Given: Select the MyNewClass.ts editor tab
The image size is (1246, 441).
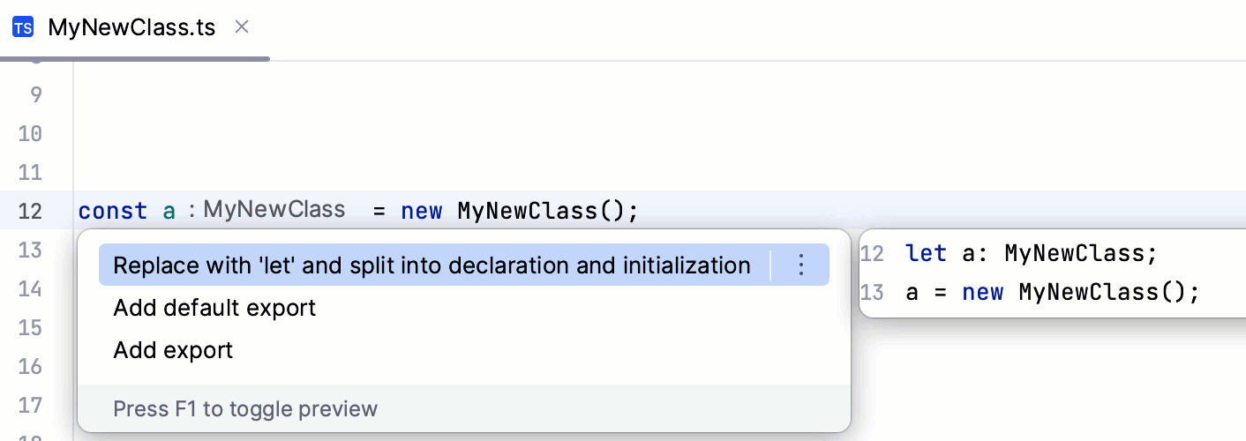Looking at the screenshot, I should point(131,27).
